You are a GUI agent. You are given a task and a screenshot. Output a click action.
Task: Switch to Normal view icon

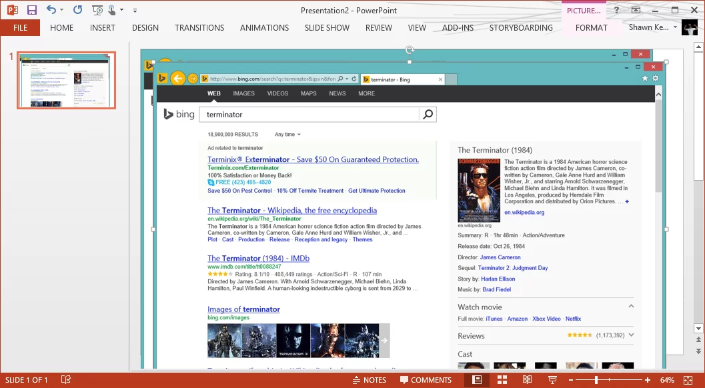click(477, 380)
